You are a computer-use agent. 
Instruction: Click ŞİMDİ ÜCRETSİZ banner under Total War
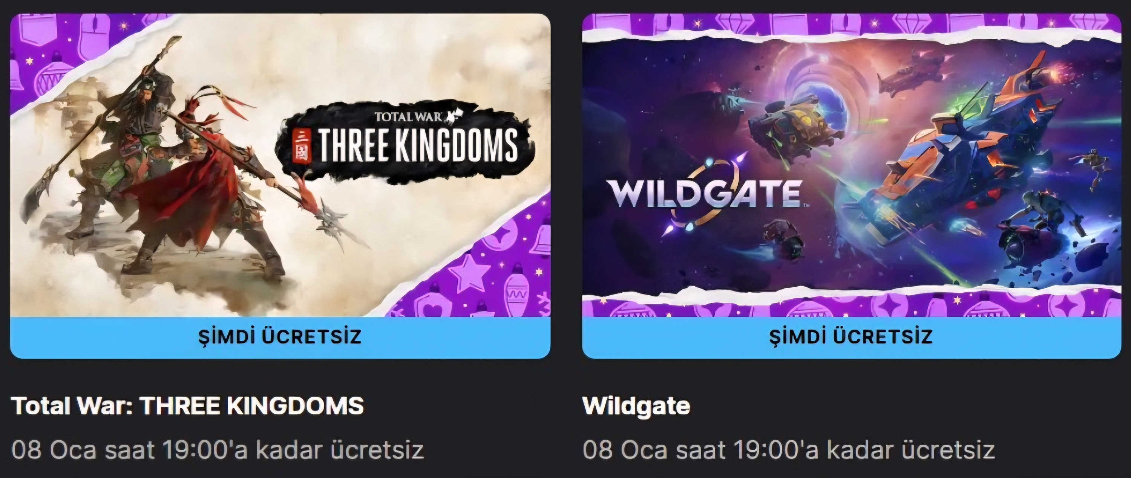click(x=280, y=337)
